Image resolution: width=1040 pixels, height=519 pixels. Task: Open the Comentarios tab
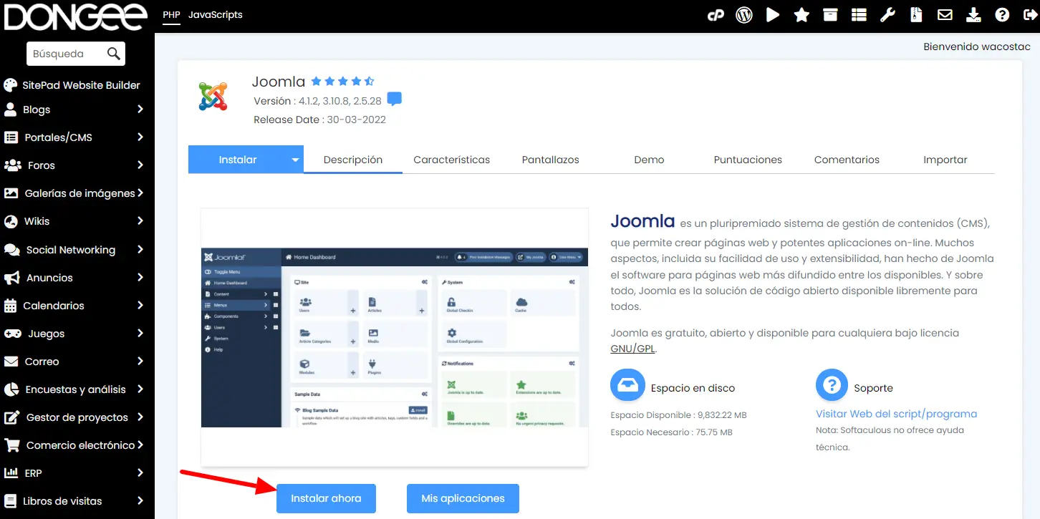pos(847,160)
